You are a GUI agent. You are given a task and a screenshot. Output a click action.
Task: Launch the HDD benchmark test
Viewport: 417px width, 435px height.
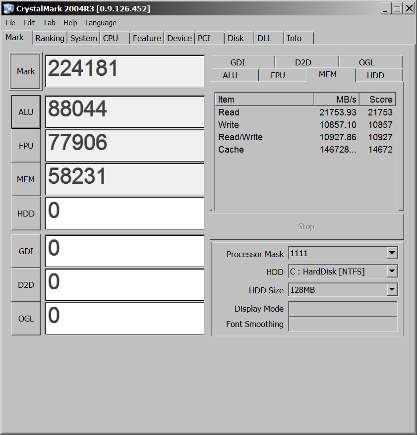tap(26, 214)
